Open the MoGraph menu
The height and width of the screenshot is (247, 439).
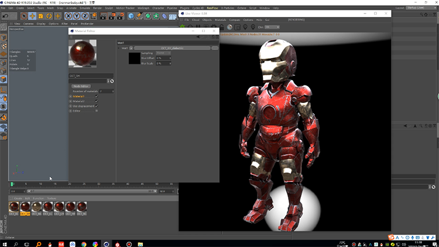143,8
